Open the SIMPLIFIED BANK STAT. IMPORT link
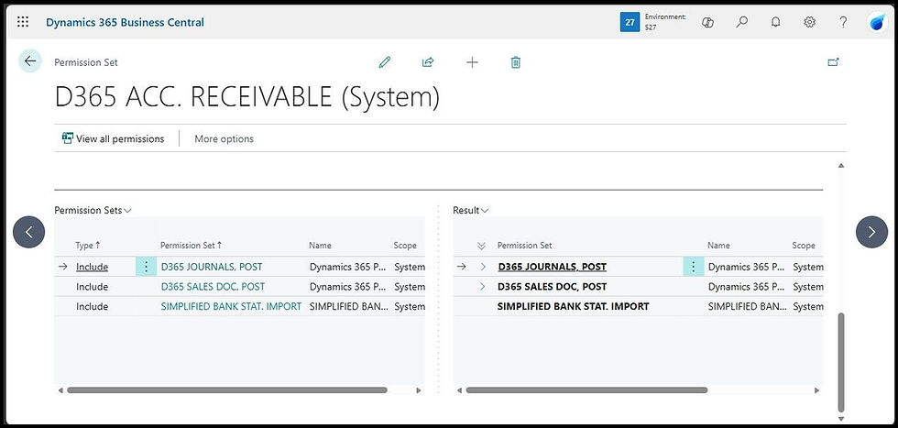 (x=231, y=306)
